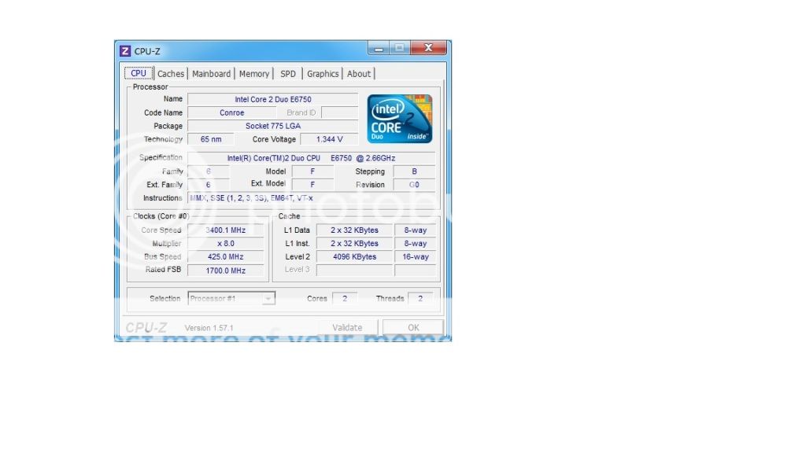Click the Family value '6'
This screenshot has height=453, width=806.
click(208, 171)
